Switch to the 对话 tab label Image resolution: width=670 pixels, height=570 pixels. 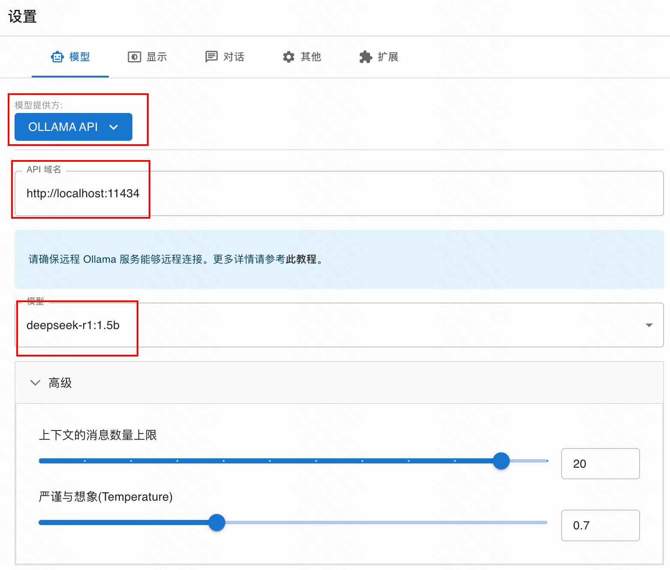point(234,57)
